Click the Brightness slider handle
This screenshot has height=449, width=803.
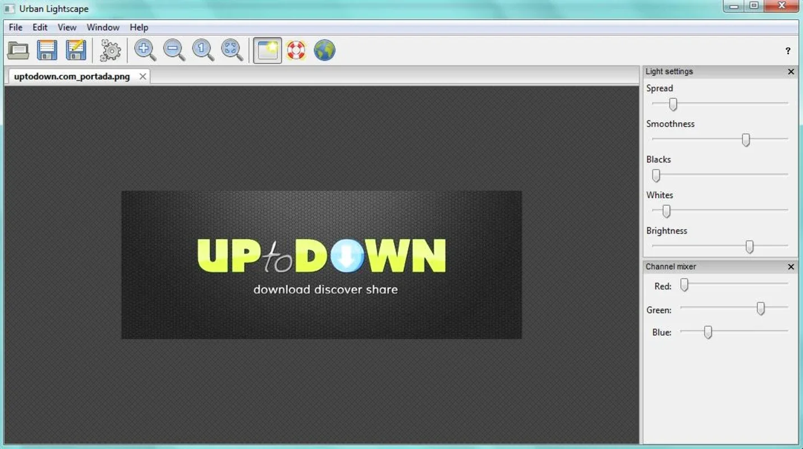point(749,246)
